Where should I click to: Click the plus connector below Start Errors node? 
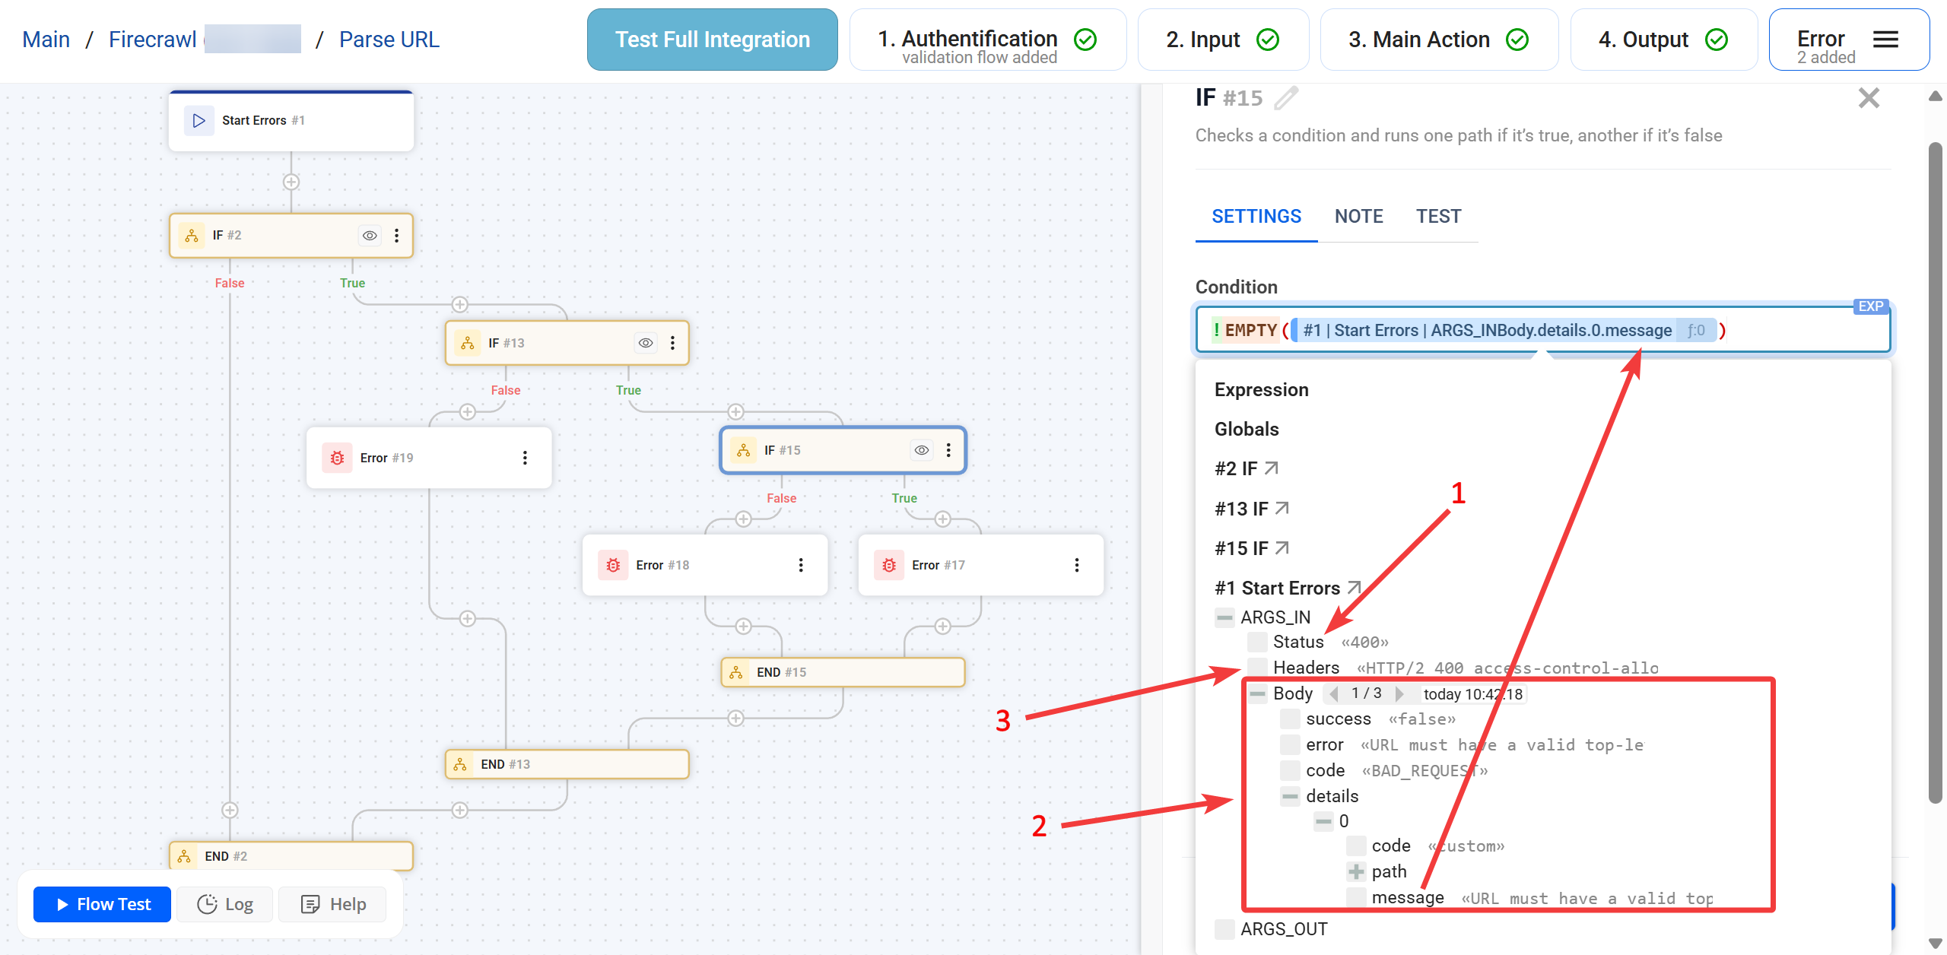(x=291, y=182)
